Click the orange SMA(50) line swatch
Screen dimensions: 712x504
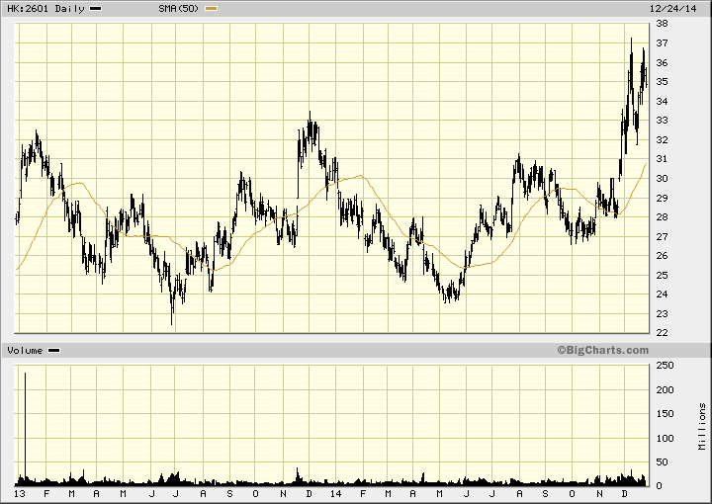click(x=212, y=9)
